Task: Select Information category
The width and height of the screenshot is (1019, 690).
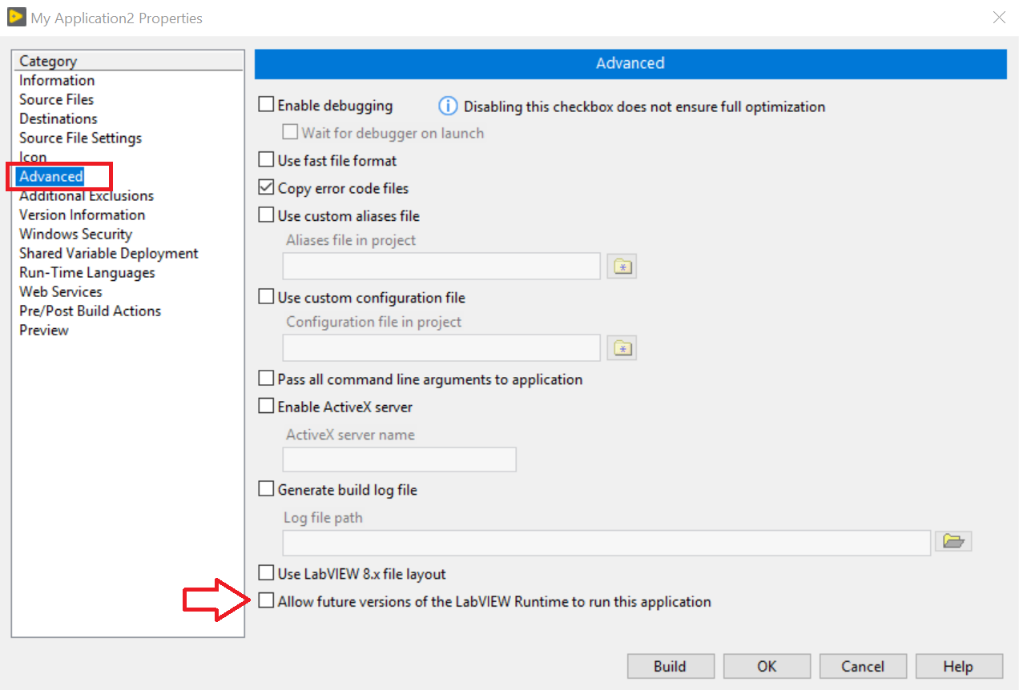Action: (x=57, y=80)
